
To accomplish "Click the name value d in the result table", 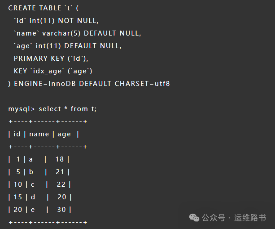I will click(33, 197).
